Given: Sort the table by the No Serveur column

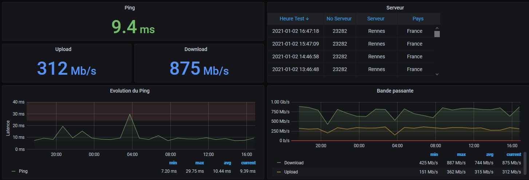Looking at the screenshot, I should [x=339, y=19].
